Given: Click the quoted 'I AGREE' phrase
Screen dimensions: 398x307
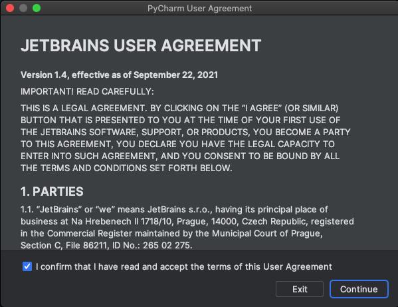Looking at the screenshot, I should [262, 108].
